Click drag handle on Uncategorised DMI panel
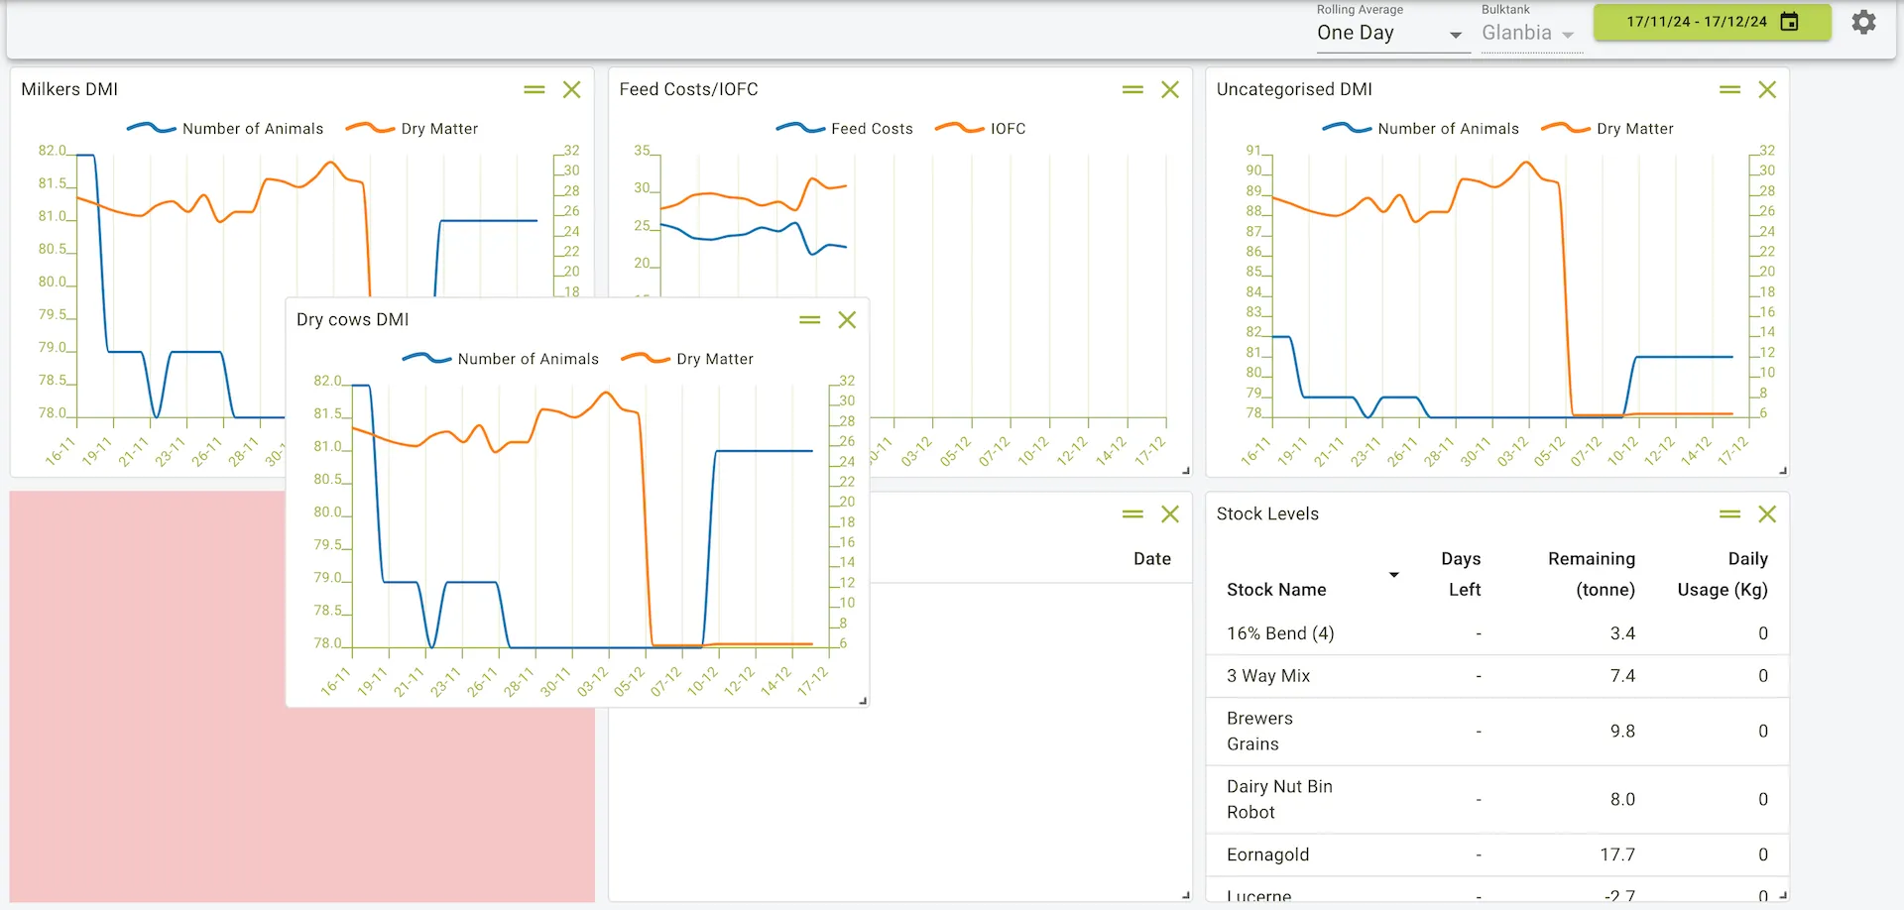Image resolution: width=1904 pixels, height=910 pixels. pyautogui.click(x=1730, y=90)
